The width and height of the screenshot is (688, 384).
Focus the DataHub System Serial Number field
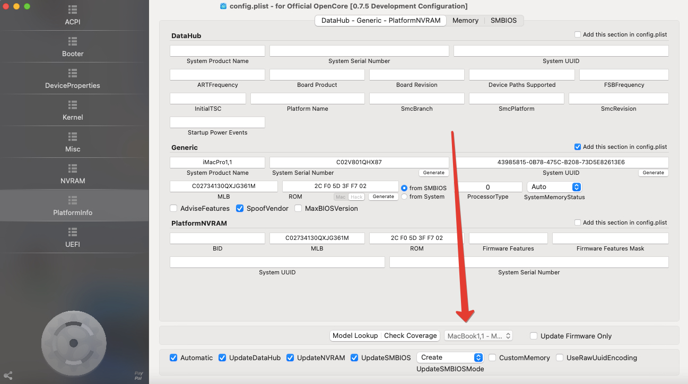pyautogui.click(x=359, y=51)
